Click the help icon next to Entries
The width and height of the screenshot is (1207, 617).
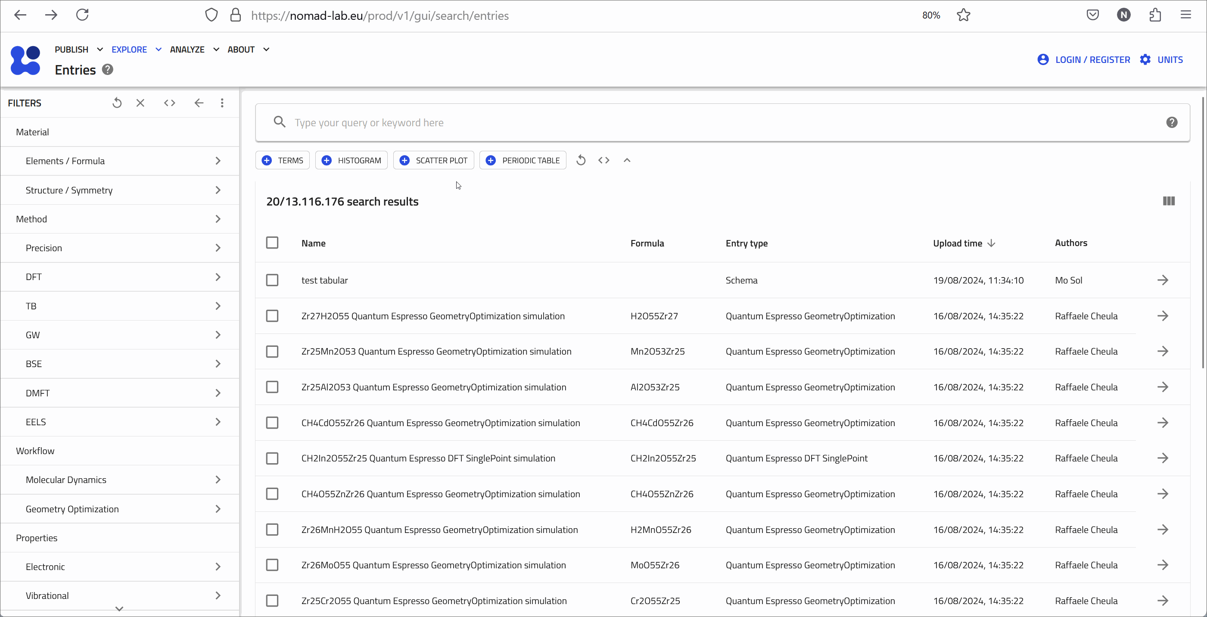click(x=108, y=69)
